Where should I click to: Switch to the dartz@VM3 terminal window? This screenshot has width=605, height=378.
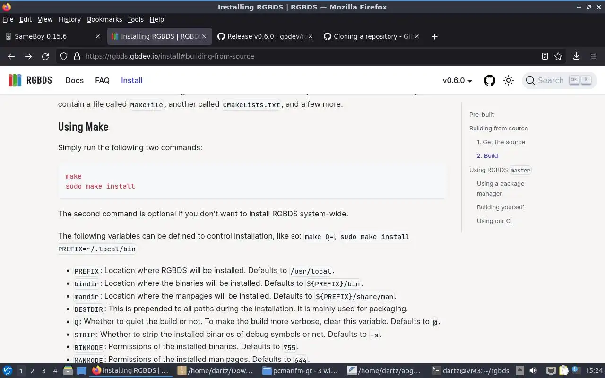pyautogui.click(x=472, y=371)
